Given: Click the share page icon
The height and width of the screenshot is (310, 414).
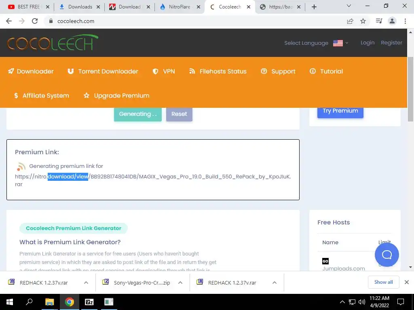Looking at the screenshot, I should tap(350, 21).
